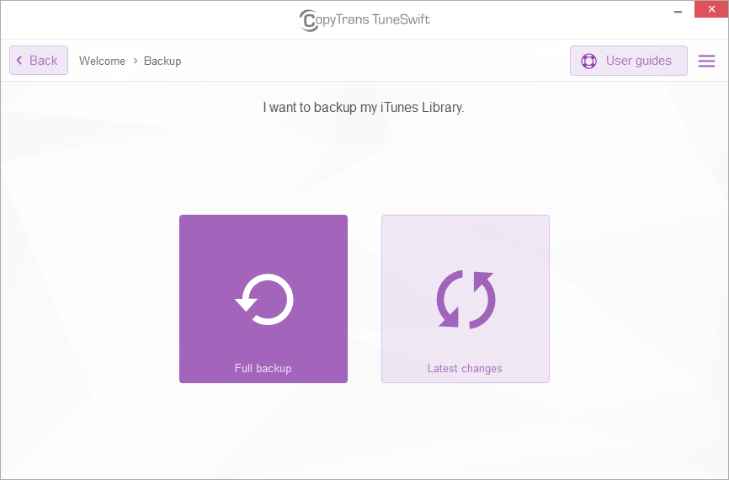Screen dimensions: 729x480
Task: Click the Welcome breadcrumb
Action: tap(102, 61)
